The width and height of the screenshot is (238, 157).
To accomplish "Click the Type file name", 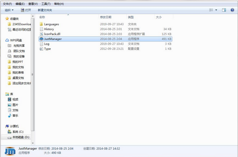I will [47, 49].
